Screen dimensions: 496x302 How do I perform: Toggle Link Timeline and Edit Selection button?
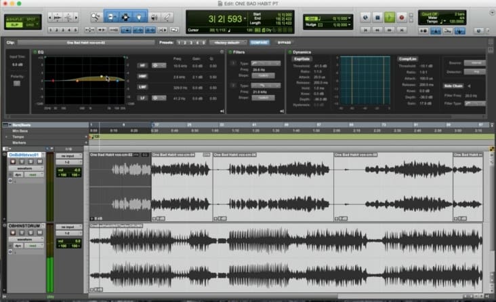click(x=138, y=30)
